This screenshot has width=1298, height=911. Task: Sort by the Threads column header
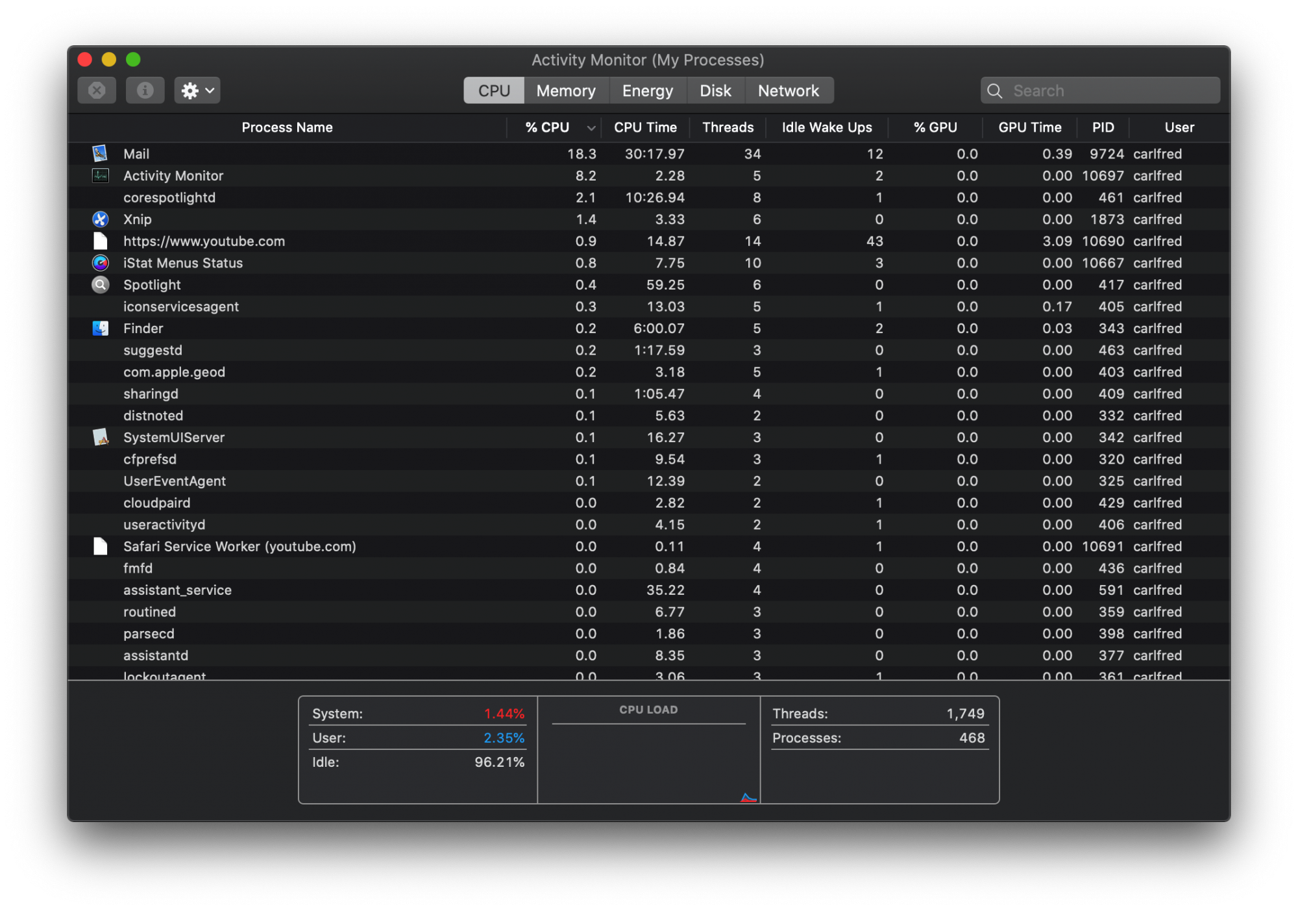pyautogui.click(x=728, y=128)
